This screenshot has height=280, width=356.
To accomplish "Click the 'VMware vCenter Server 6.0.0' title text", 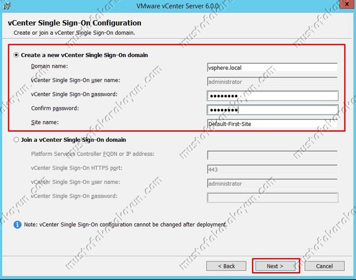I will (178, 6).
